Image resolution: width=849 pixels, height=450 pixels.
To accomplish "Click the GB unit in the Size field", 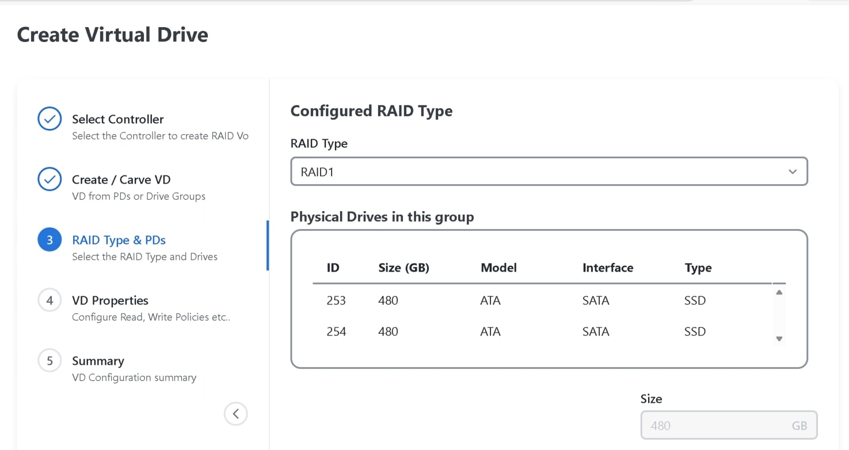I will [799, 426].
